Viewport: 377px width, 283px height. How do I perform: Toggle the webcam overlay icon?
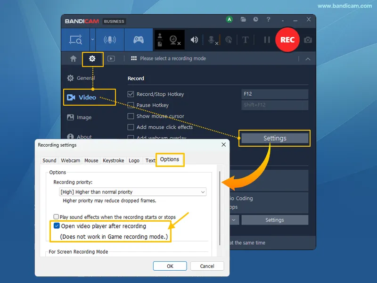(x=175, y=40)
